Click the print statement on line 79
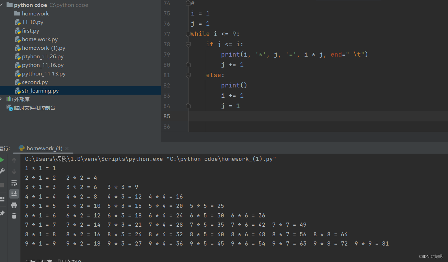Screen dimensions: 448x262 (295, 55)
